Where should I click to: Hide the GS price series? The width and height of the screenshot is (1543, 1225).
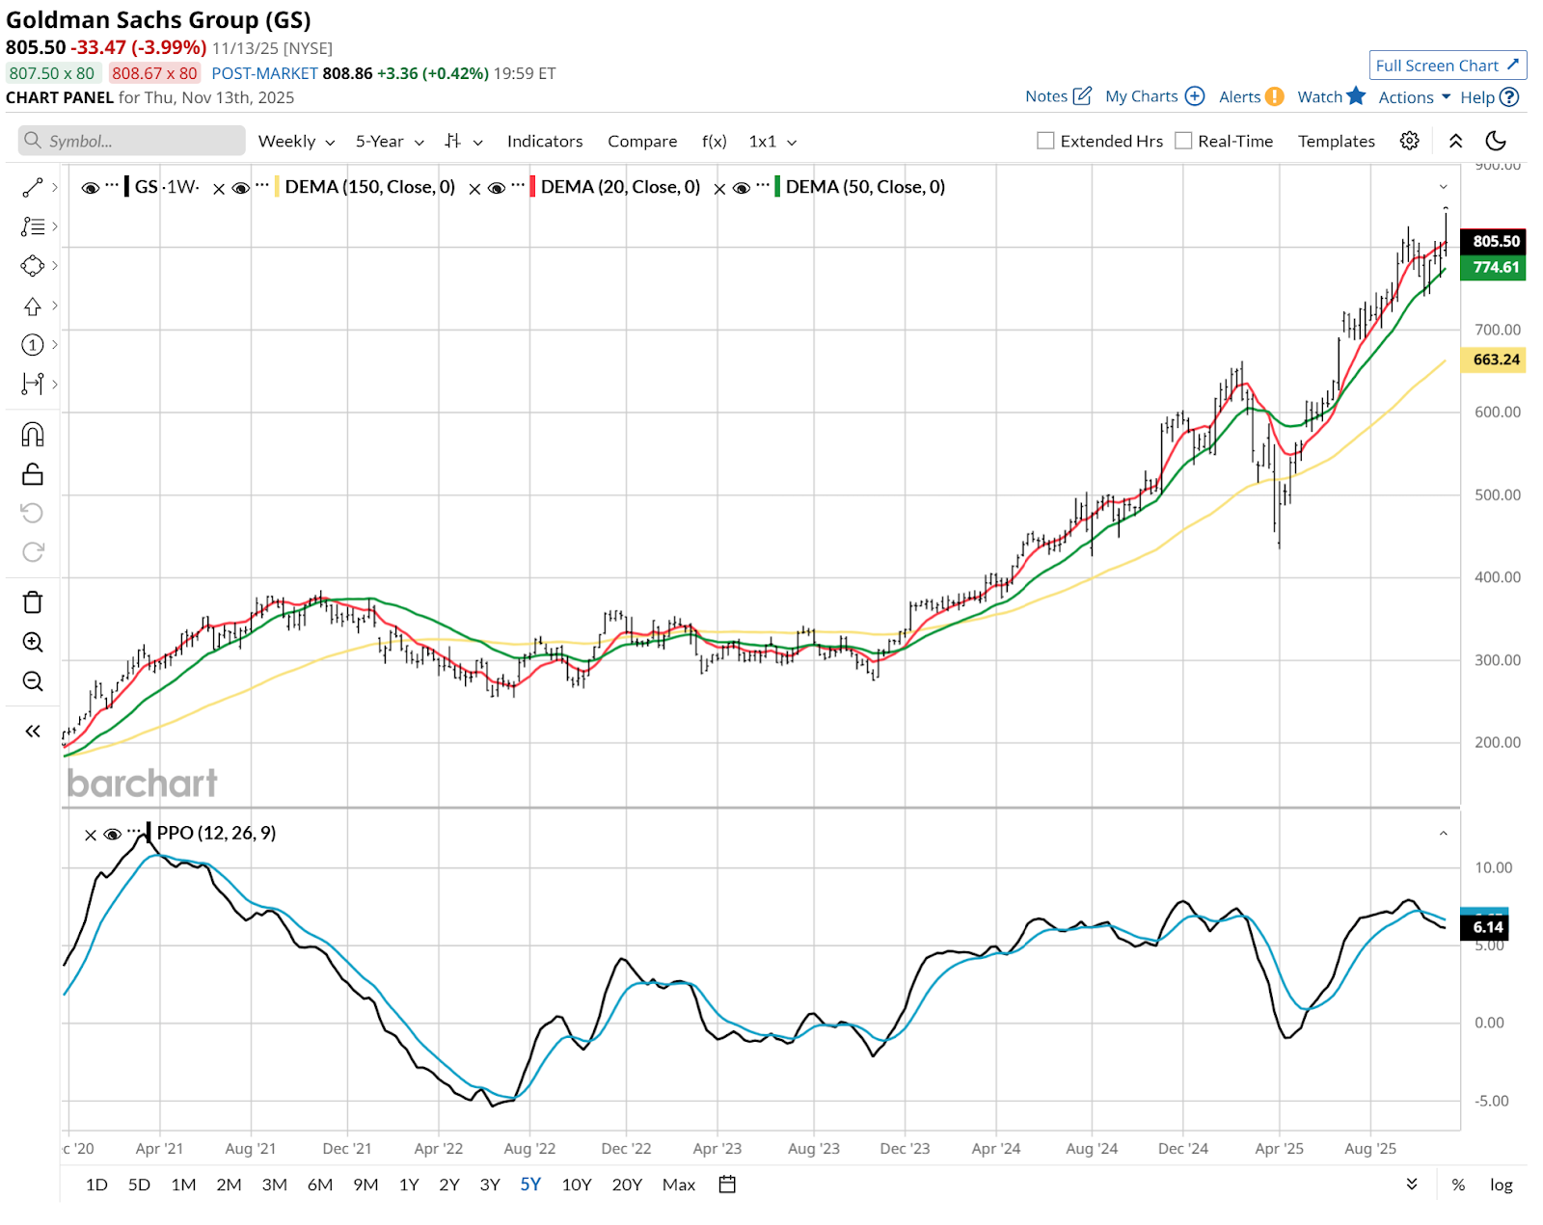point(91,188)
